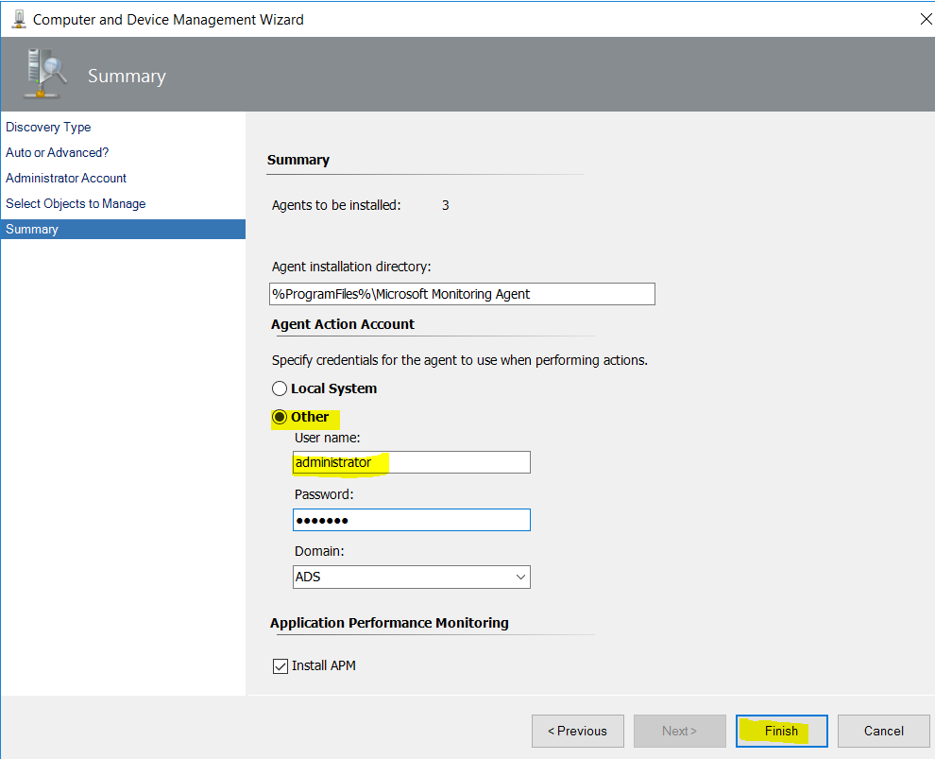
Task: Click the disabled Next button
Action: pos(679,731)
